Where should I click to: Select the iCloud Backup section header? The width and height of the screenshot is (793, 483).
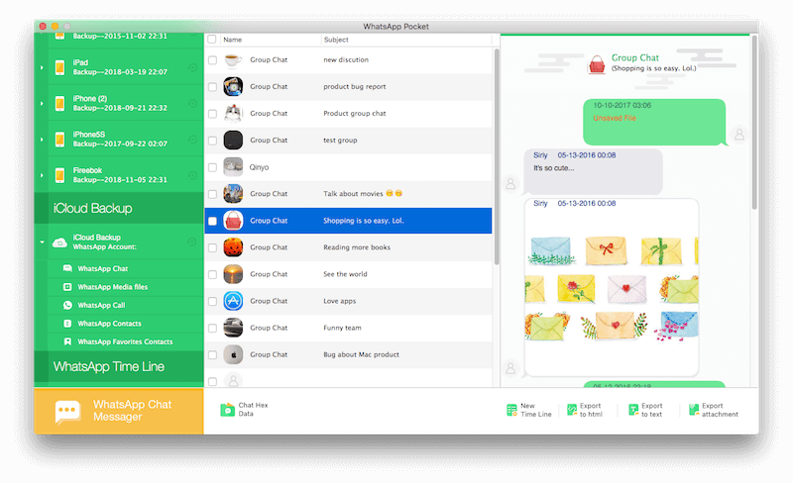pyautogui.click(x=119, y=208)
